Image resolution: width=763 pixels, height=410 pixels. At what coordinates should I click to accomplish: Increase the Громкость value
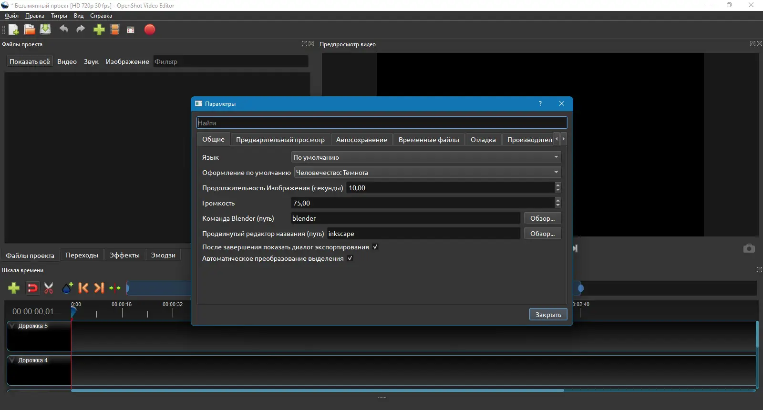coord(558,200)
